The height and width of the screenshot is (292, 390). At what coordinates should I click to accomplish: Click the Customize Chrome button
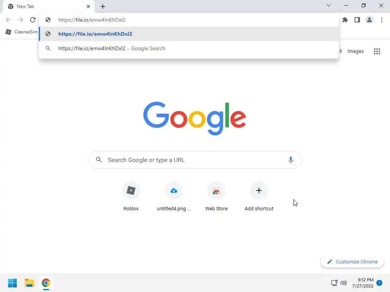tap(352, 262)
